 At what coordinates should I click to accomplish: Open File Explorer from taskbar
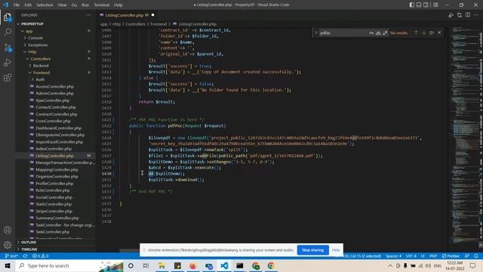[x=162, y=265]
